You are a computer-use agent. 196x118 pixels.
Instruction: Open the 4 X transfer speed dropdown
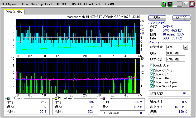185,47
